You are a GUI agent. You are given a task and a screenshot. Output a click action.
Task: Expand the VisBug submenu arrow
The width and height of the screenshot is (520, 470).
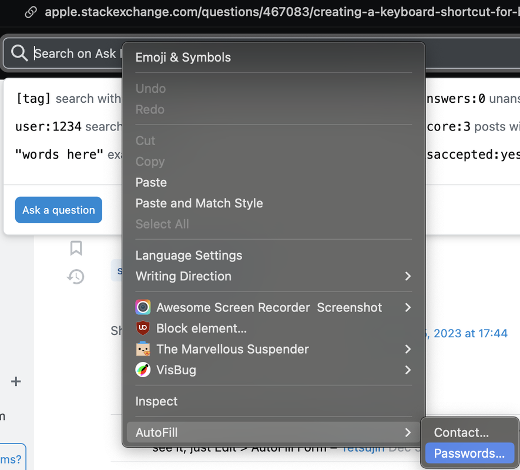(x=408, y=370)
